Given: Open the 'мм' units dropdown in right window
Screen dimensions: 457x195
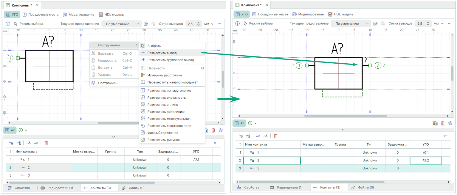Looking at the screenshot, I should pyautogui.click(x=438, y=23).
